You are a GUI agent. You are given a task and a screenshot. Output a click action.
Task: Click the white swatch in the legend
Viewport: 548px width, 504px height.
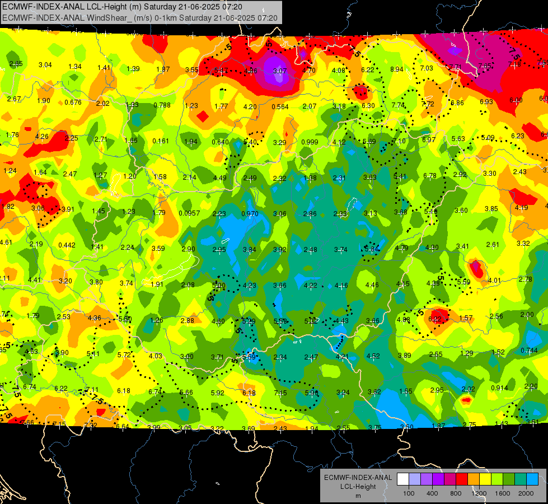point(402,479)
